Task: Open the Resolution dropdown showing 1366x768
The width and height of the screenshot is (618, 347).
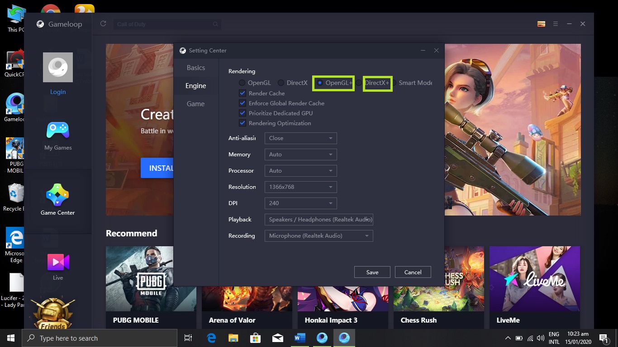Action: (300, 187)
